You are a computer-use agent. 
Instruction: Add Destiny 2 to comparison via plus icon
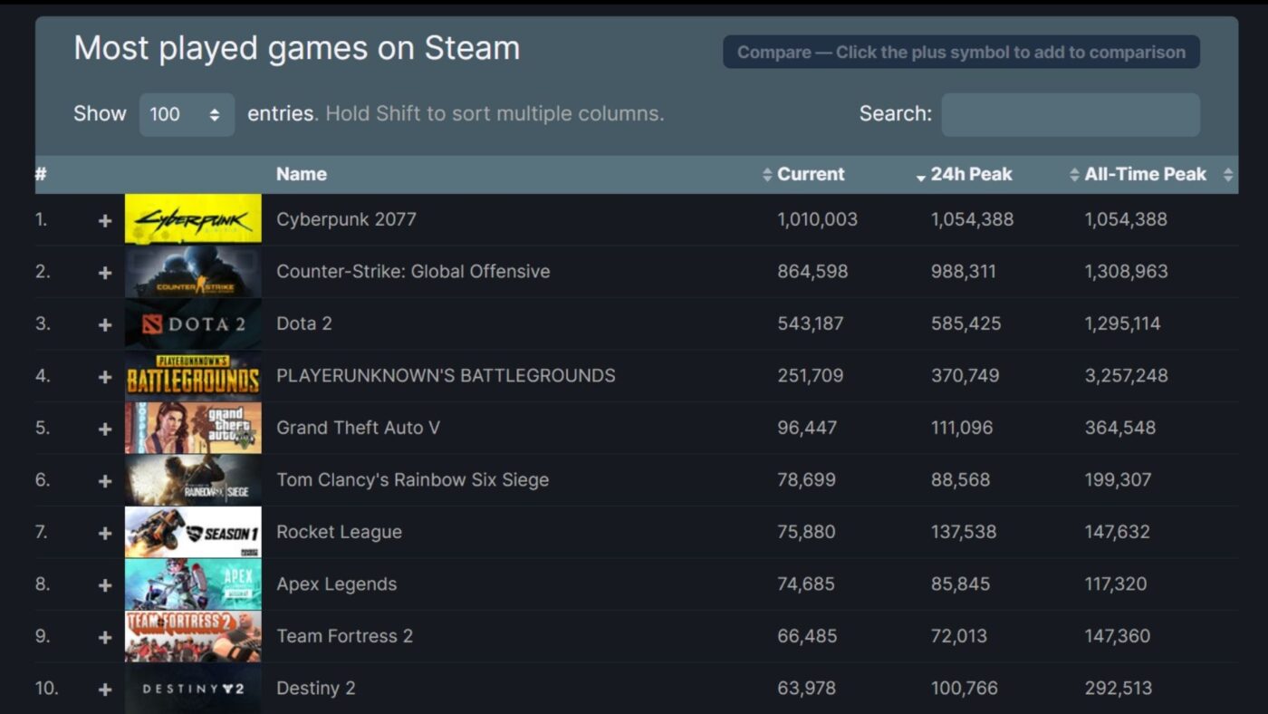tap(105, 688)
